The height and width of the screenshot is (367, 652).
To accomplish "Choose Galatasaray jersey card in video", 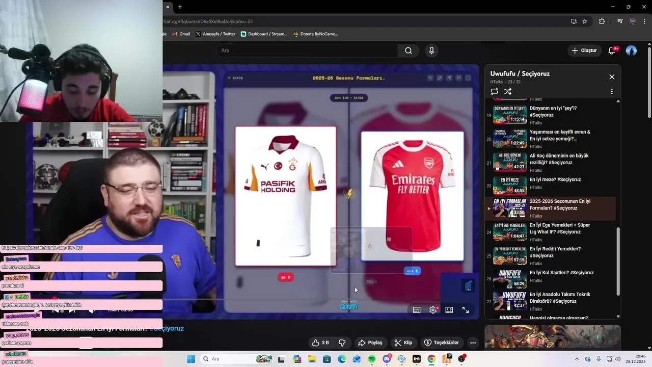I will click(285, 196).
